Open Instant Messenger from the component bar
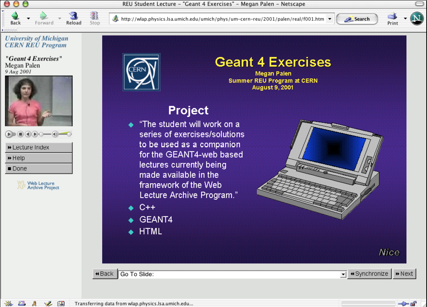The image size is (427, 307). pos(34,303)
